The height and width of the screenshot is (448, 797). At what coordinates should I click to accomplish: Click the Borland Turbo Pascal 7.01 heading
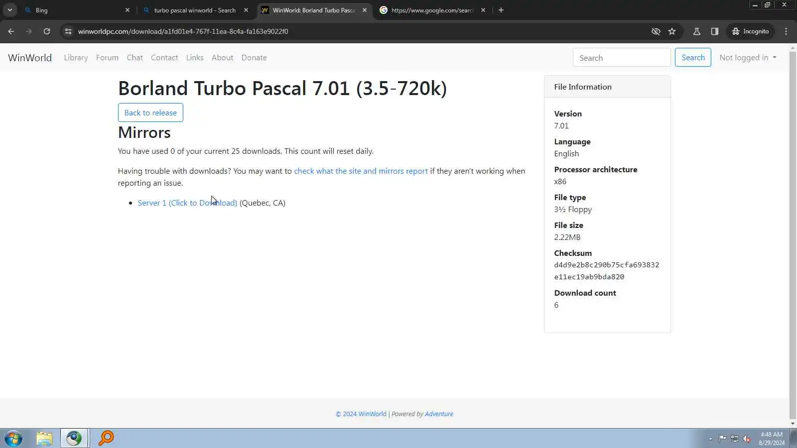click(x=282, y=89)
